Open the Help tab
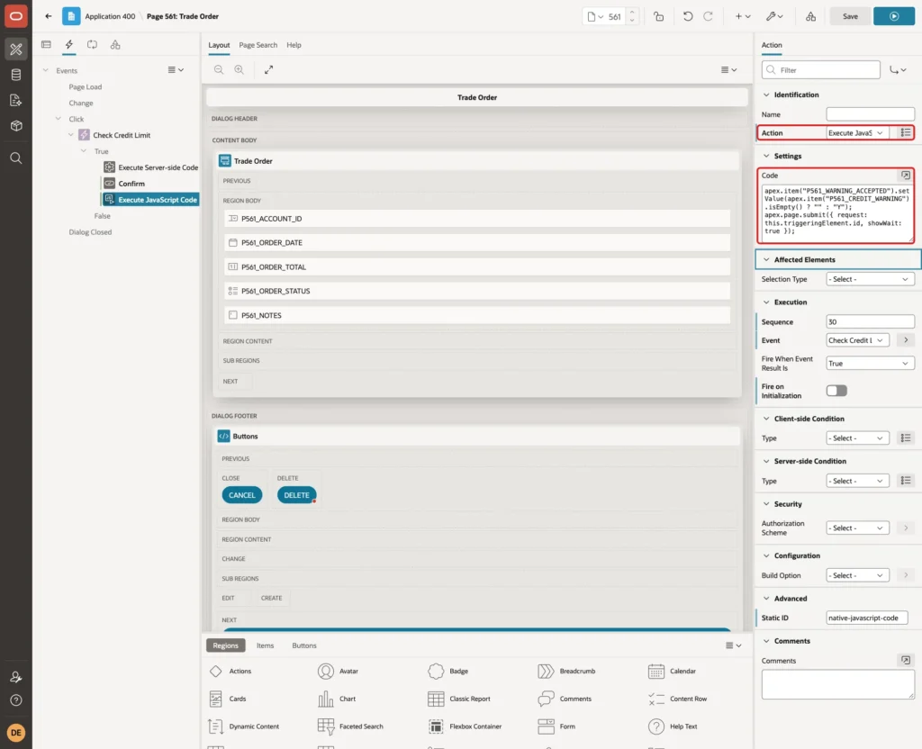This screenshot has height=749, width=922. coord(294,45)
